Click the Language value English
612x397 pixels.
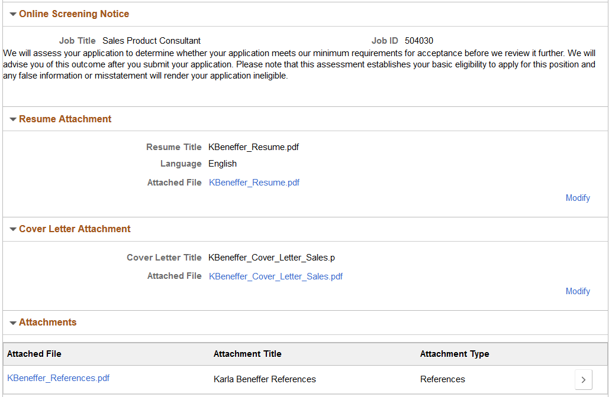[x=222, y=164]
